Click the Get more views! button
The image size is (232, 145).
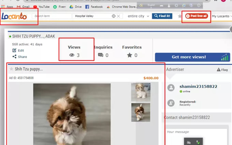click(x=192, y=57)
